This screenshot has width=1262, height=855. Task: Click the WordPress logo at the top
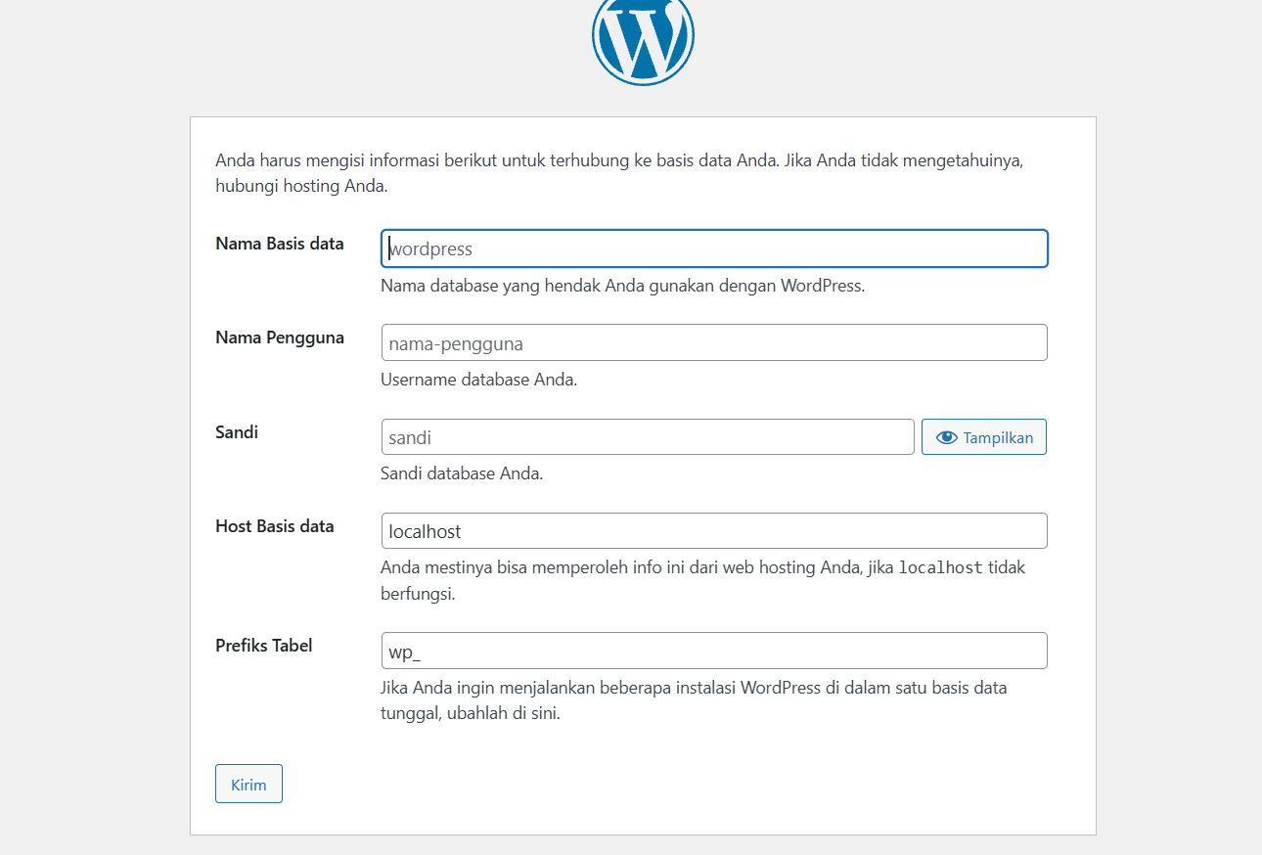[643, 37]
